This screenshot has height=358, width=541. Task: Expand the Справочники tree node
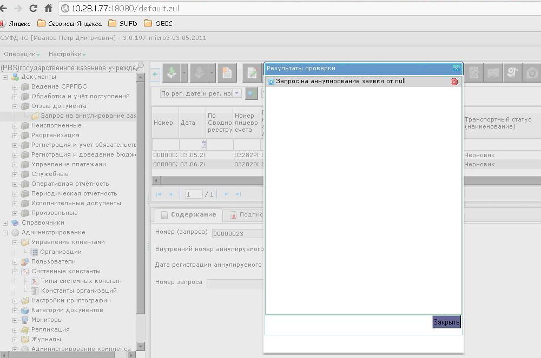(x=5, y=223)
